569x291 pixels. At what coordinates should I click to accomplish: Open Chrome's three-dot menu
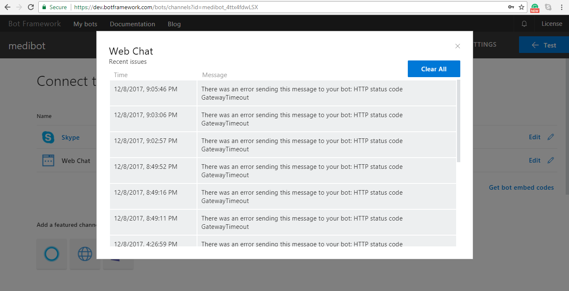[562, 7]
